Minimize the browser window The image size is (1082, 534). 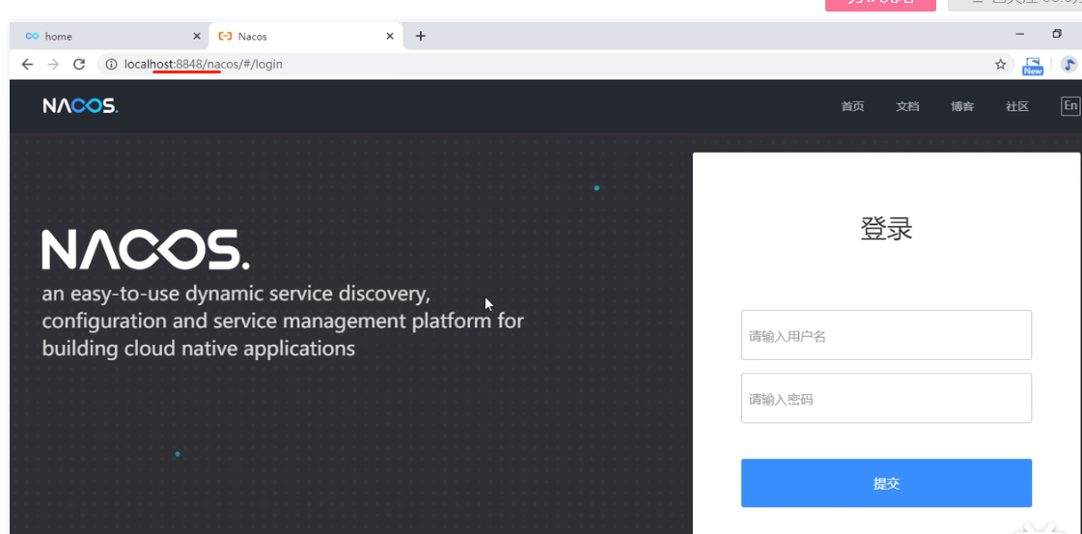(1020, 34)
